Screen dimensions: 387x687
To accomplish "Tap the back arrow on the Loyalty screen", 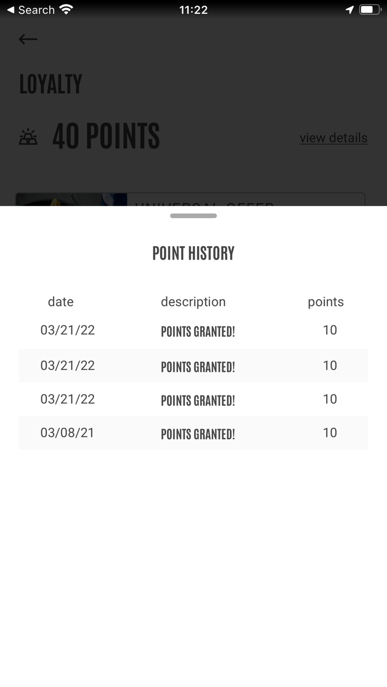I will coord(28,39).
